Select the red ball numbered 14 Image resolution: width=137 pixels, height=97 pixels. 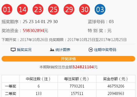tap(22, 9)
